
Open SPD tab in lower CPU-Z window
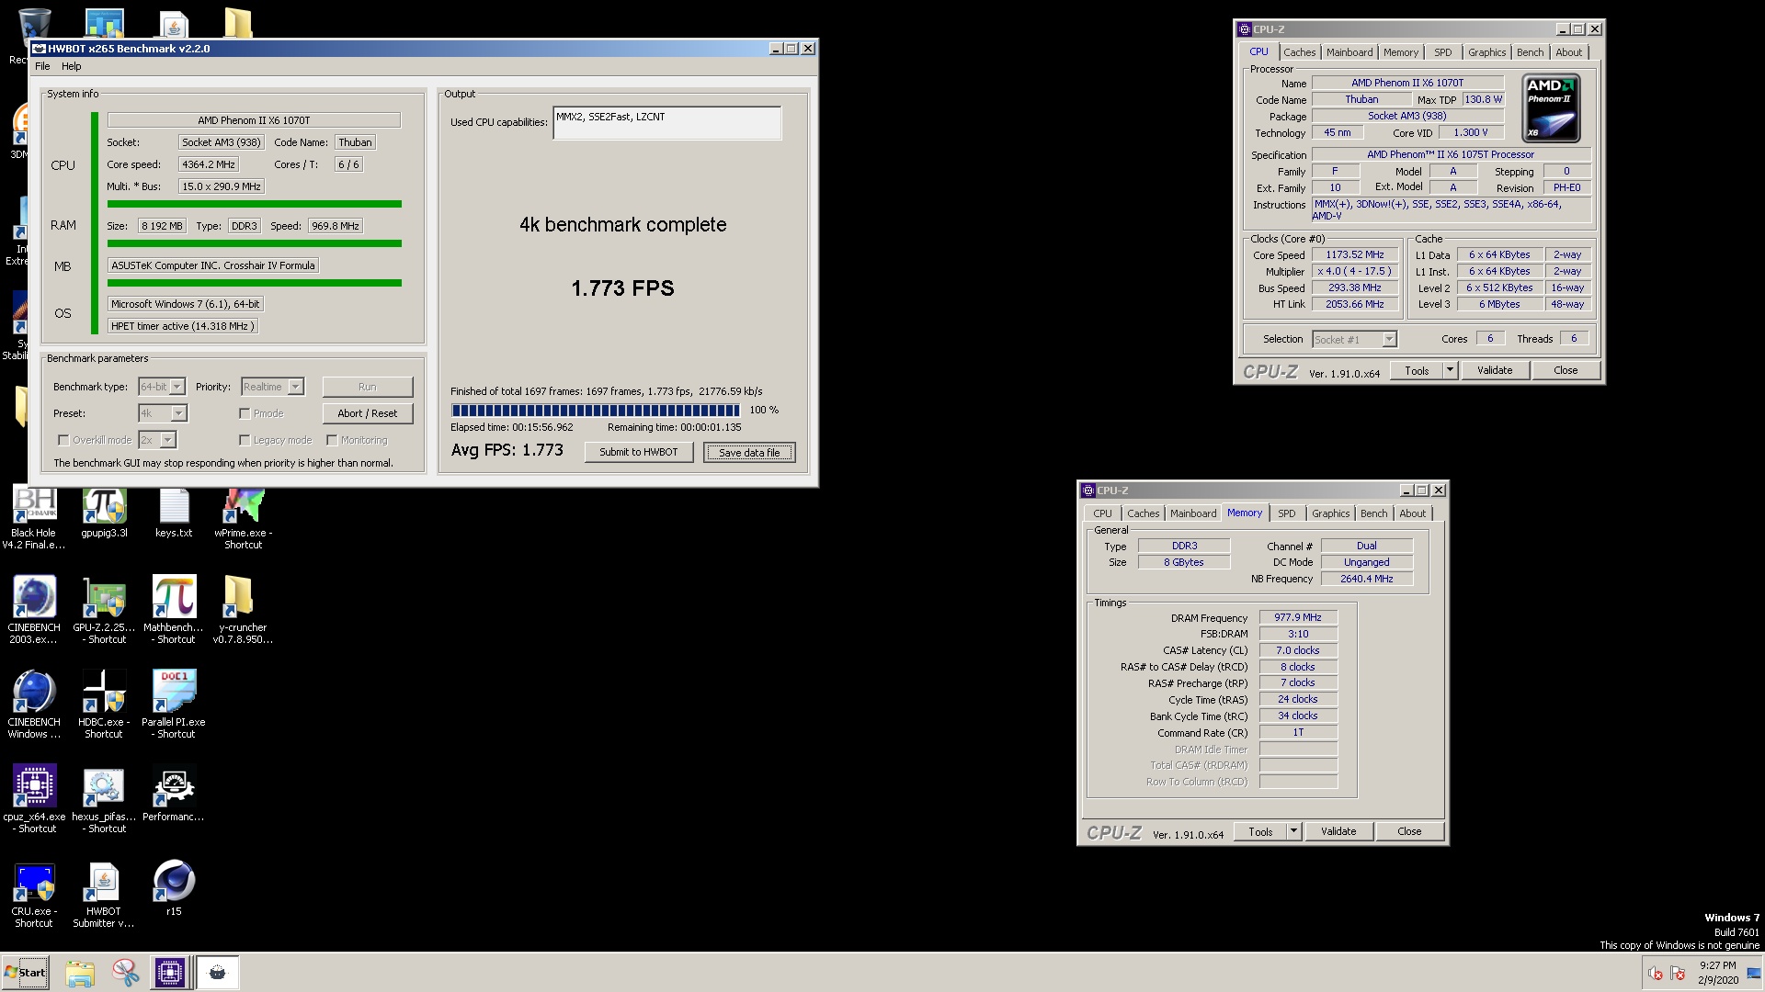pos(1286,513)
